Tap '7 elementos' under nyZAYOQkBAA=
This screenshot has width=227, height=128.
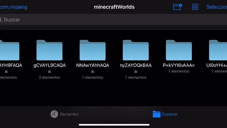[135, 78]
